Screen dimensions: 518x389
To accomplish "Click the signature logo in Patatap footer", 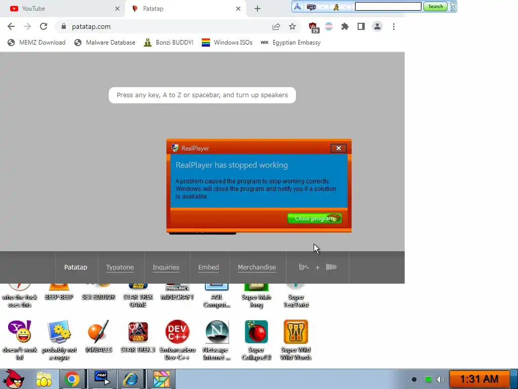I will 304,267.
